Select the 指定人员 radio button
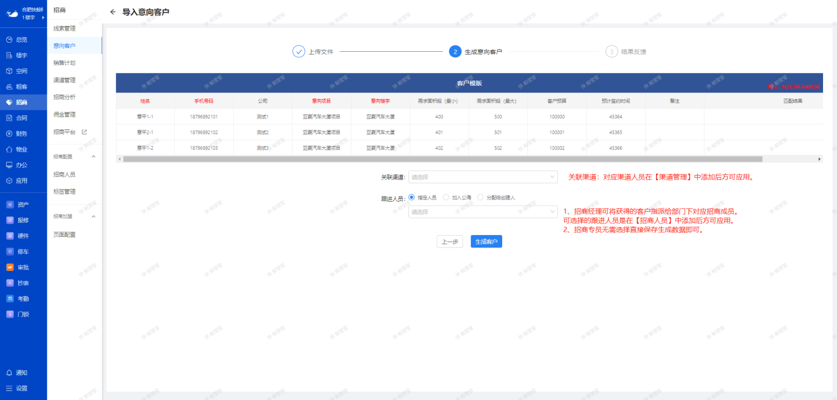This screenshot has height=400, width=837. tap(412, 197)
